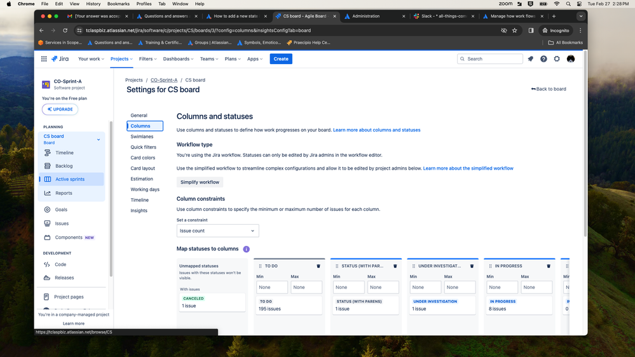Click the Jira Search field
Screen dimensions: 635x357
coord(490,58)
